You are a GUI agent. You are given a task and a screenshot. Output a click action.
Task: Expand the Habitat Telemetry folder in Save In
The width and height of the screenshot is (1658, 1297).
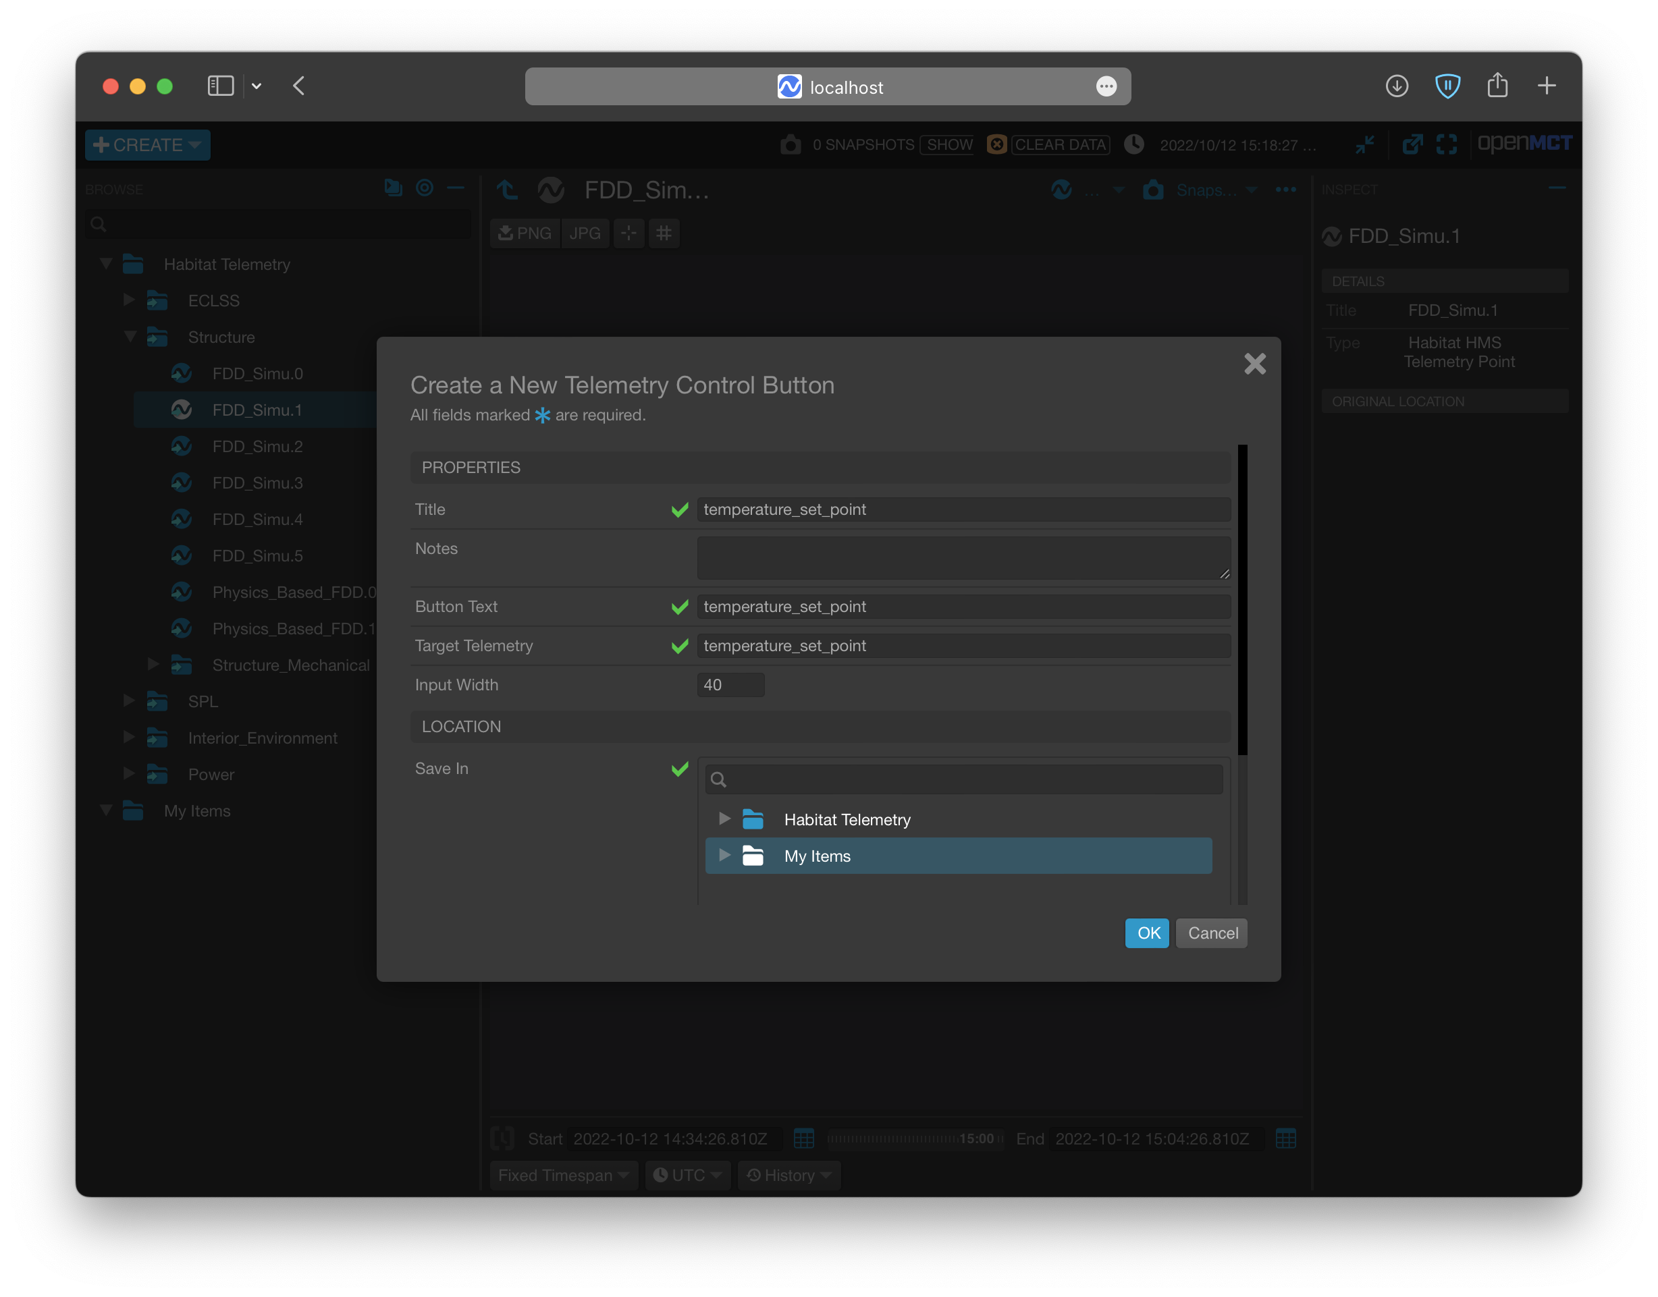(724, 819)
